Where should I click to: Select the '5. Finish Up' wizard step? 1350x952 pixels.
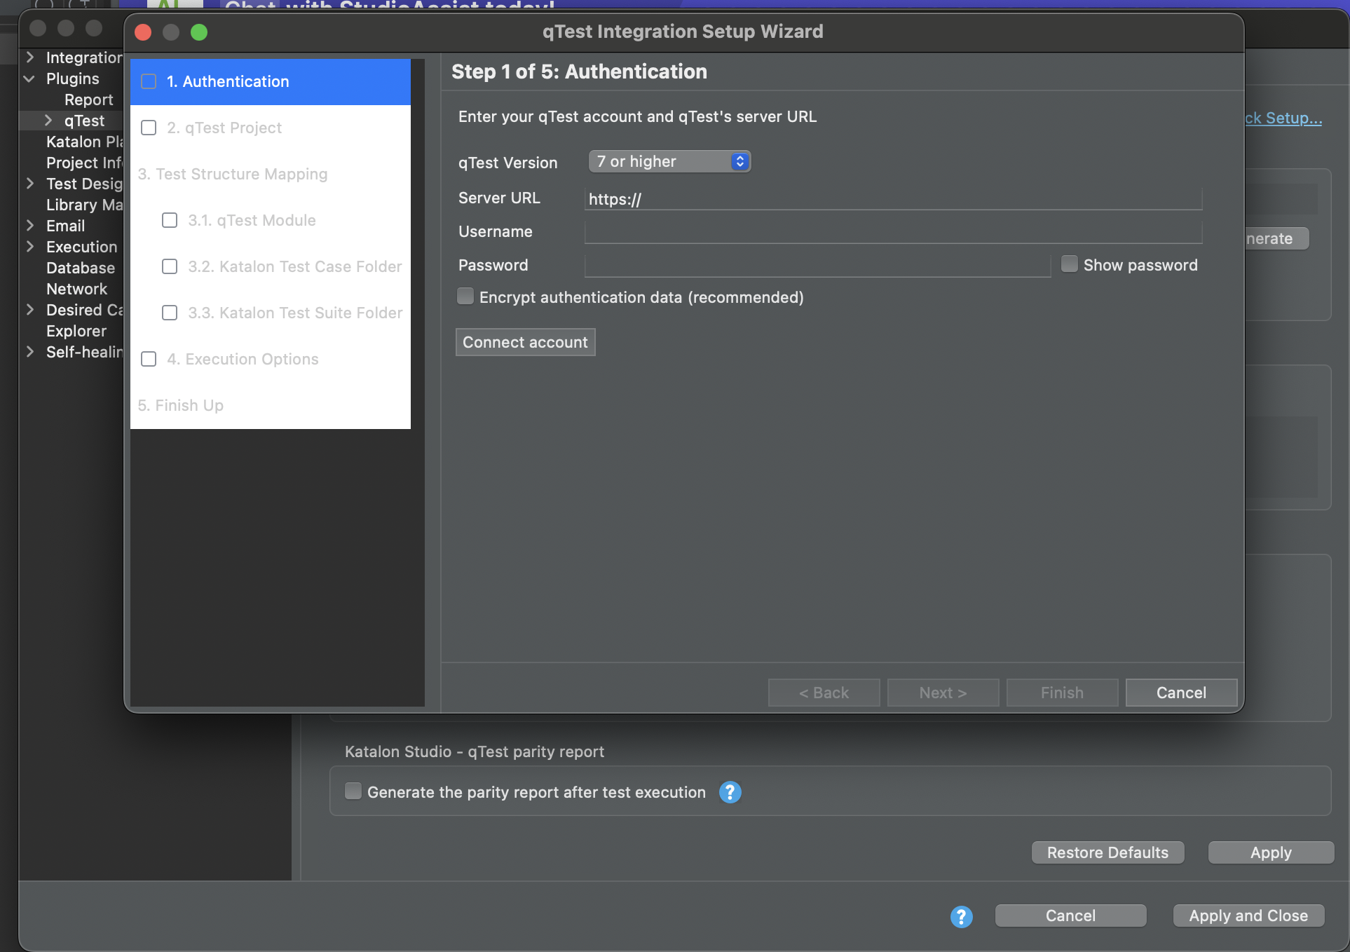[x=180, y=405]
